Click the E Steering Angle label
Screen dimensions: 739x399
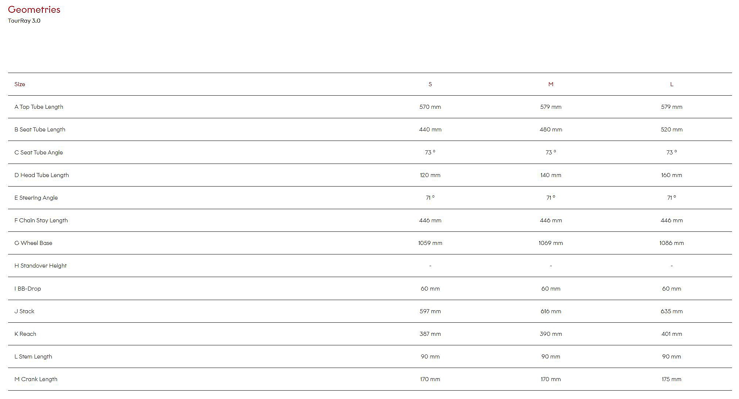(x=36, y=198)
